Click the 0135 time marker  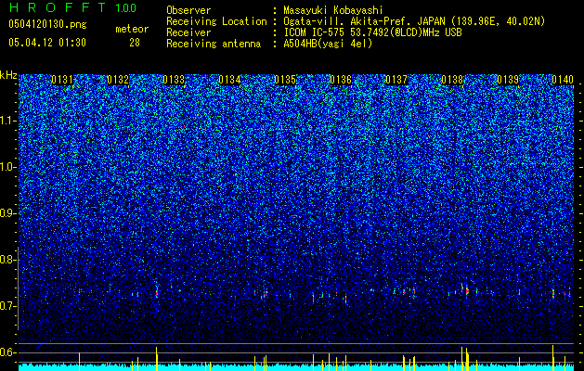point(285,80)
